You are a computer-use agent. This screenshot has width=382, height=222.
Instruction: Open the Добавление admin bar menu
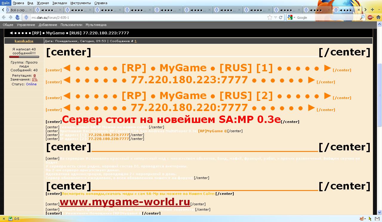[48, 25]
